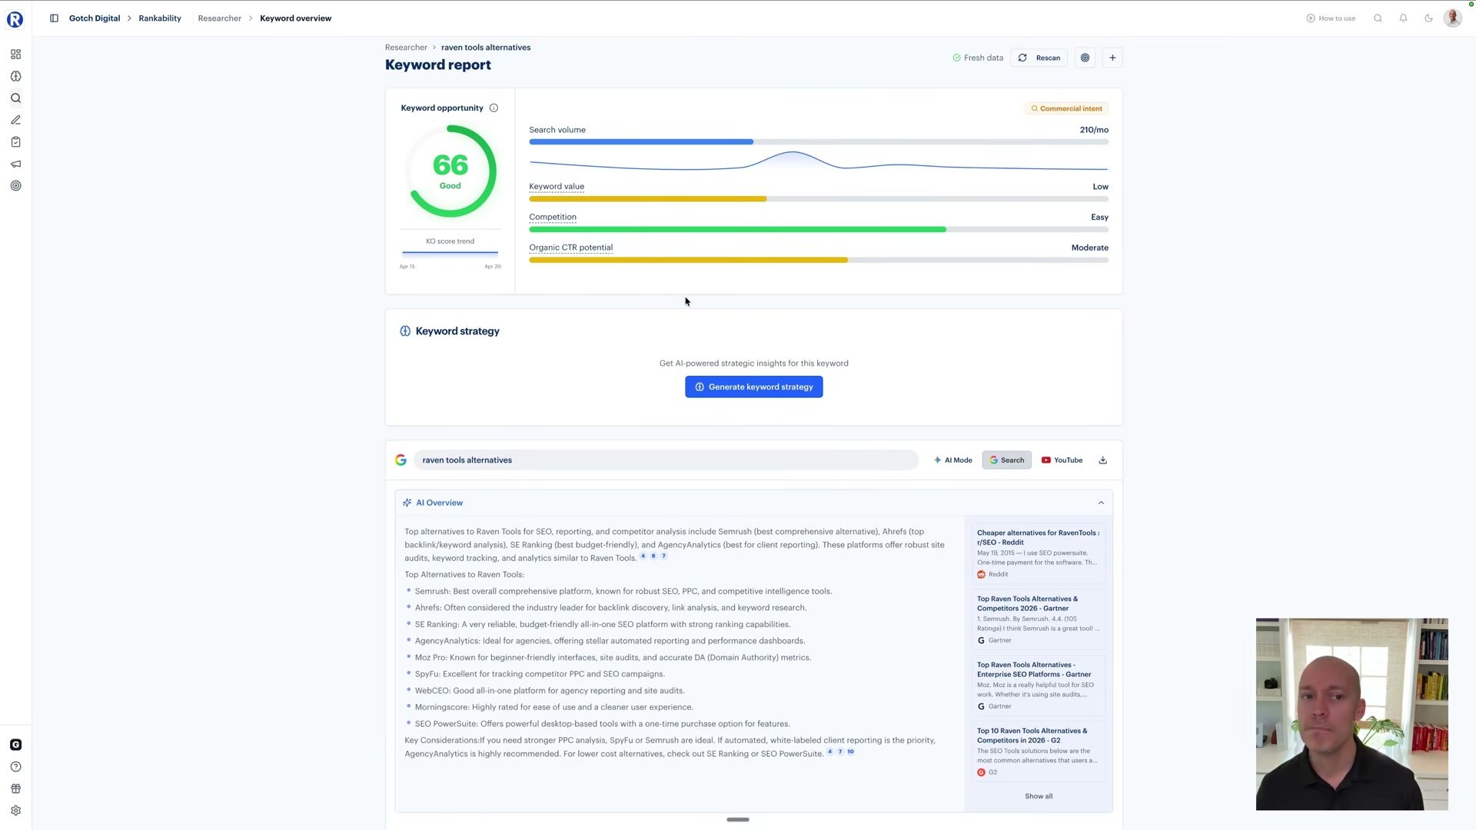Image resolution: width=1476 pixels, height=830 pixels.
Task: Click the Organic CTR potential label
Action: [570, 248]
